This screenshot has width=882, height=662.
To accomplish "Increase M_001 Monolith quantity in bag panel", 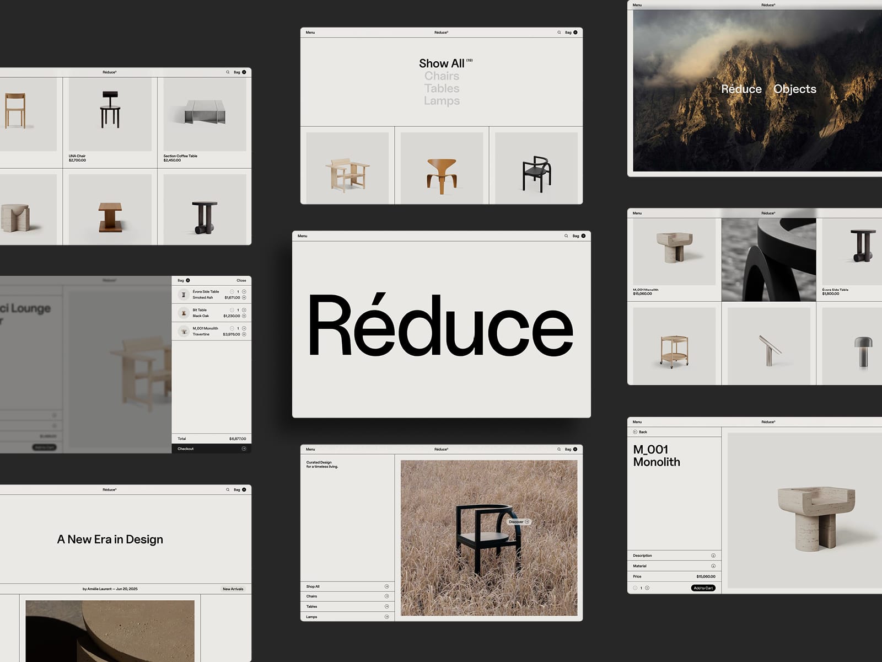I will point(244,328).
